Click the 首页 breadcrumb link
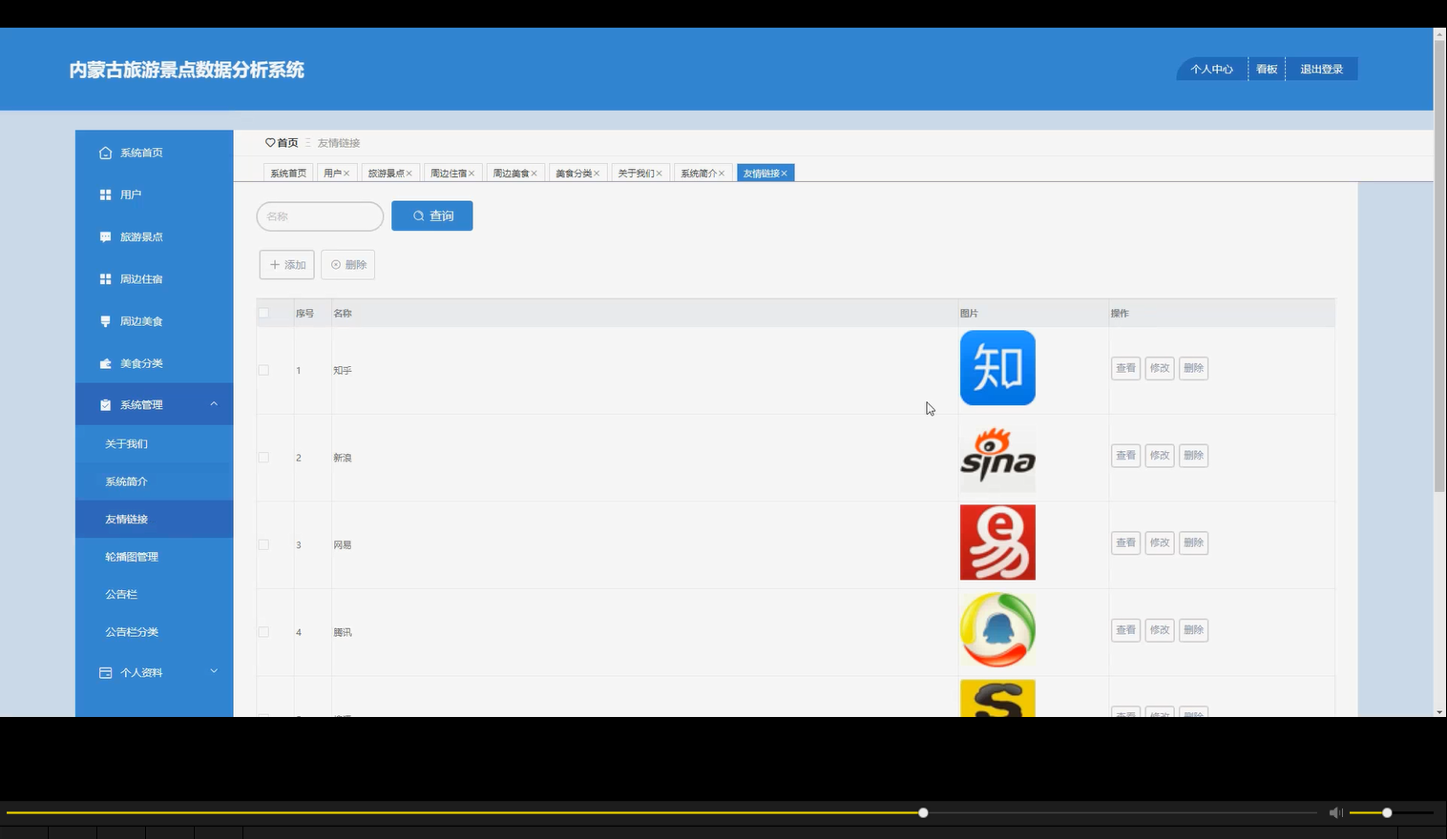The width and height of the screenshot is (1447, 839). pyautogui.click(x=287, y=143)
